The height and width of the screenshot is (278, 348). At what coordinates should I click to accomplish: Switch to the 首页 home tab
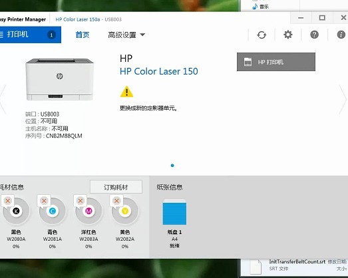click(x=83, y=35)
